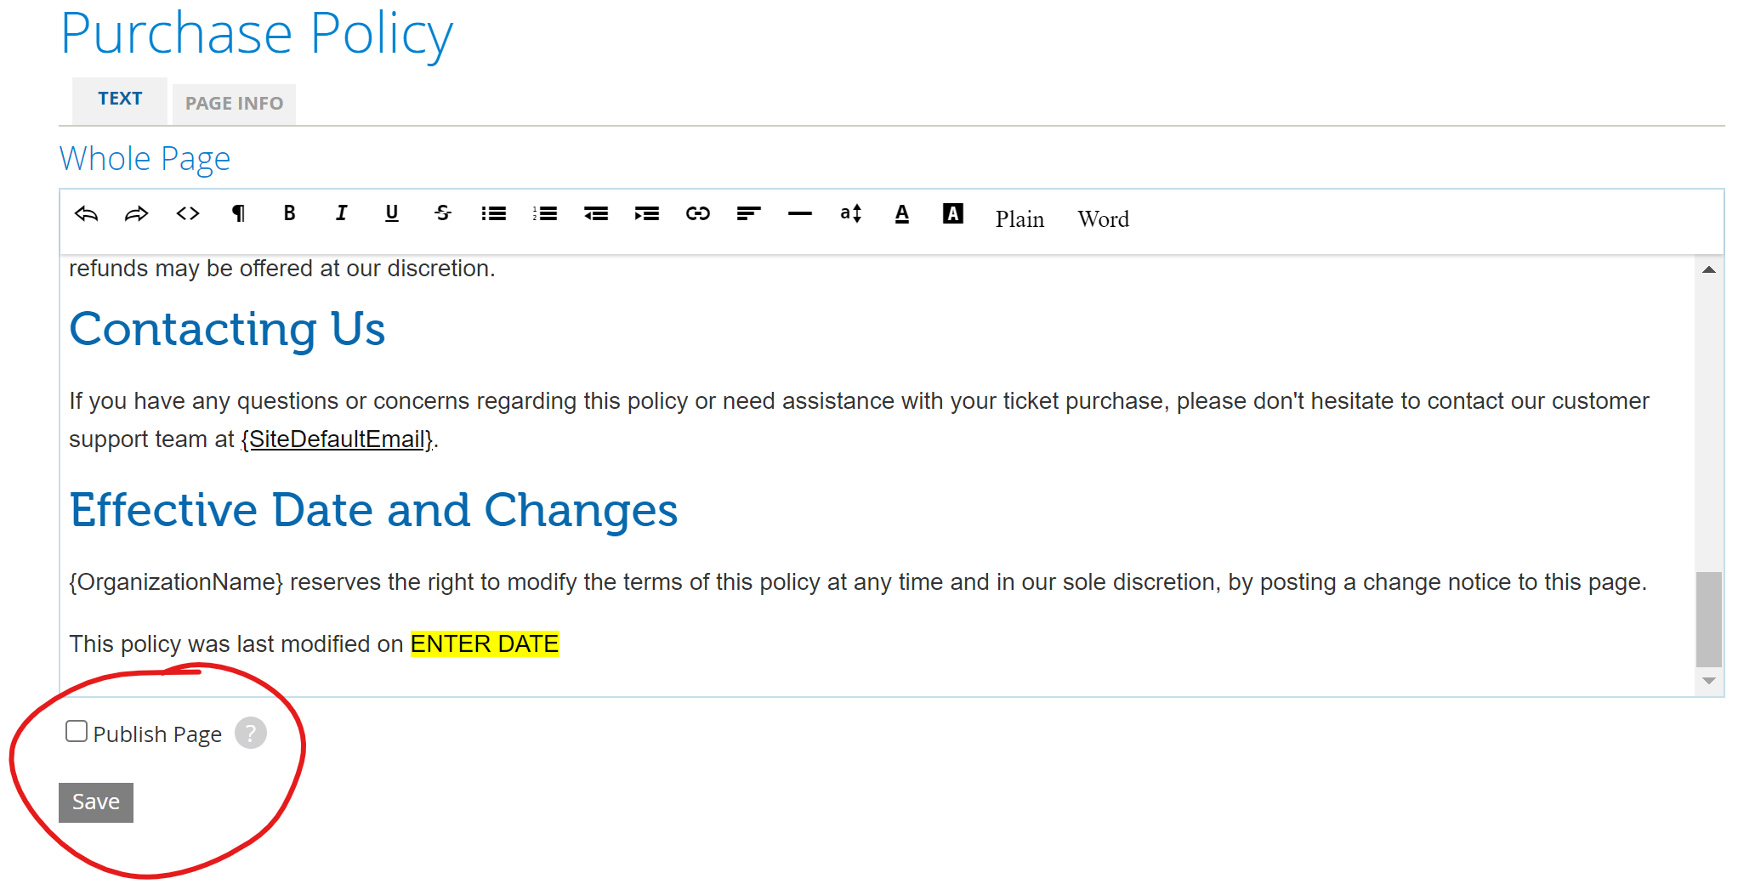The image size is (1738, 884).
Task: Click the Whole Page section title
Action: 145,159
